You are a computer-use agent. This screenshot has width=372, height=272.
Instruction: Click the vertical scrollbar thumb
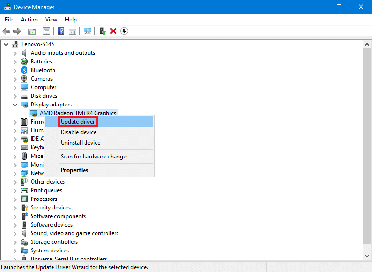coord(367,146)
